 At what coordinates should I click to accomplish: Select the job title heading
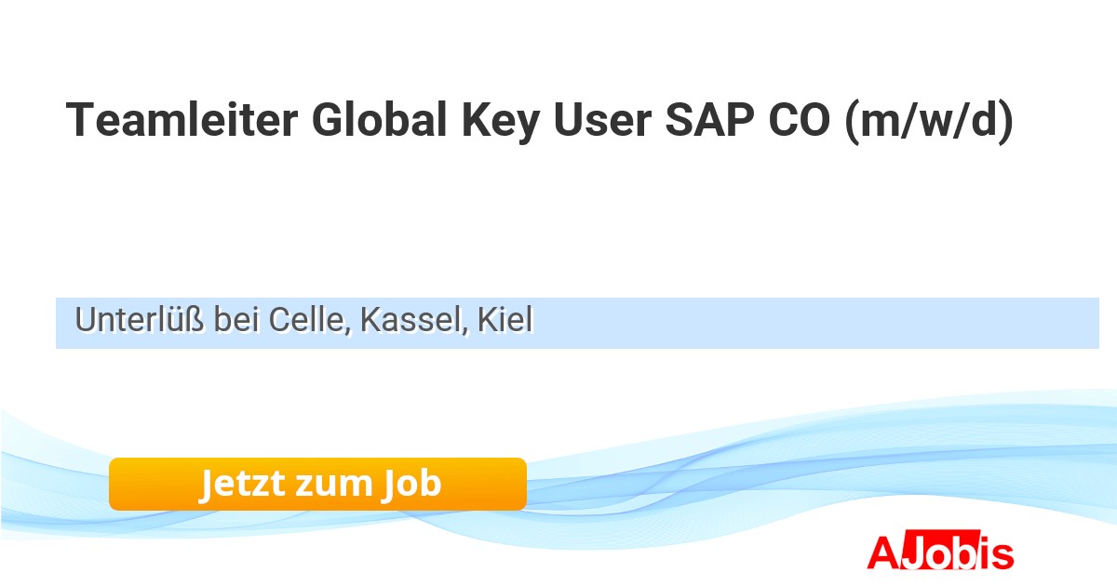pyautogui.click(x=539, y=120)
